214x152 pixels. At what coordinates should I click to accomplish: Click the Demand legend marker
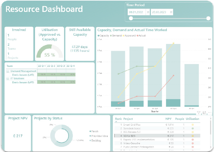tap(111, 36)
